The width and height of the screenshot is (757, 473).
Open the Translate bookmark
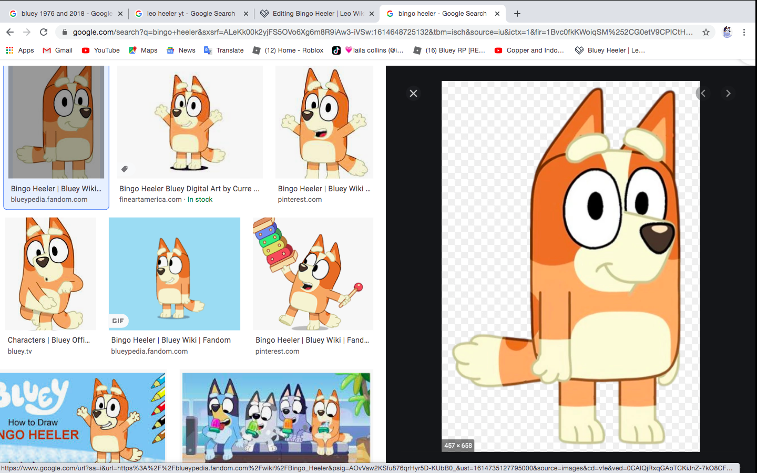click(224, 50)
